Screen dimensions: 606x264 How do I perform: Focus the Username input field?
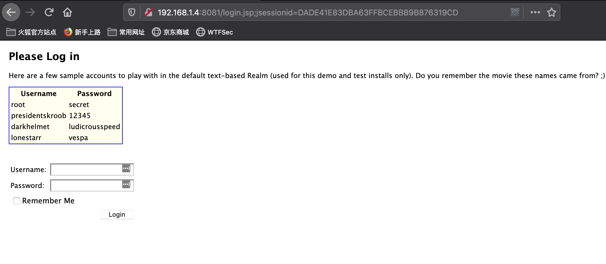click(x=86, y=170)
